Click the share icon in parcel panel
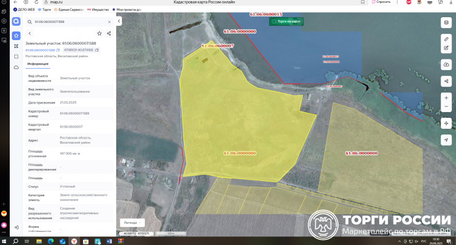Viewport: 456px width, 245px height. [109, 33]
